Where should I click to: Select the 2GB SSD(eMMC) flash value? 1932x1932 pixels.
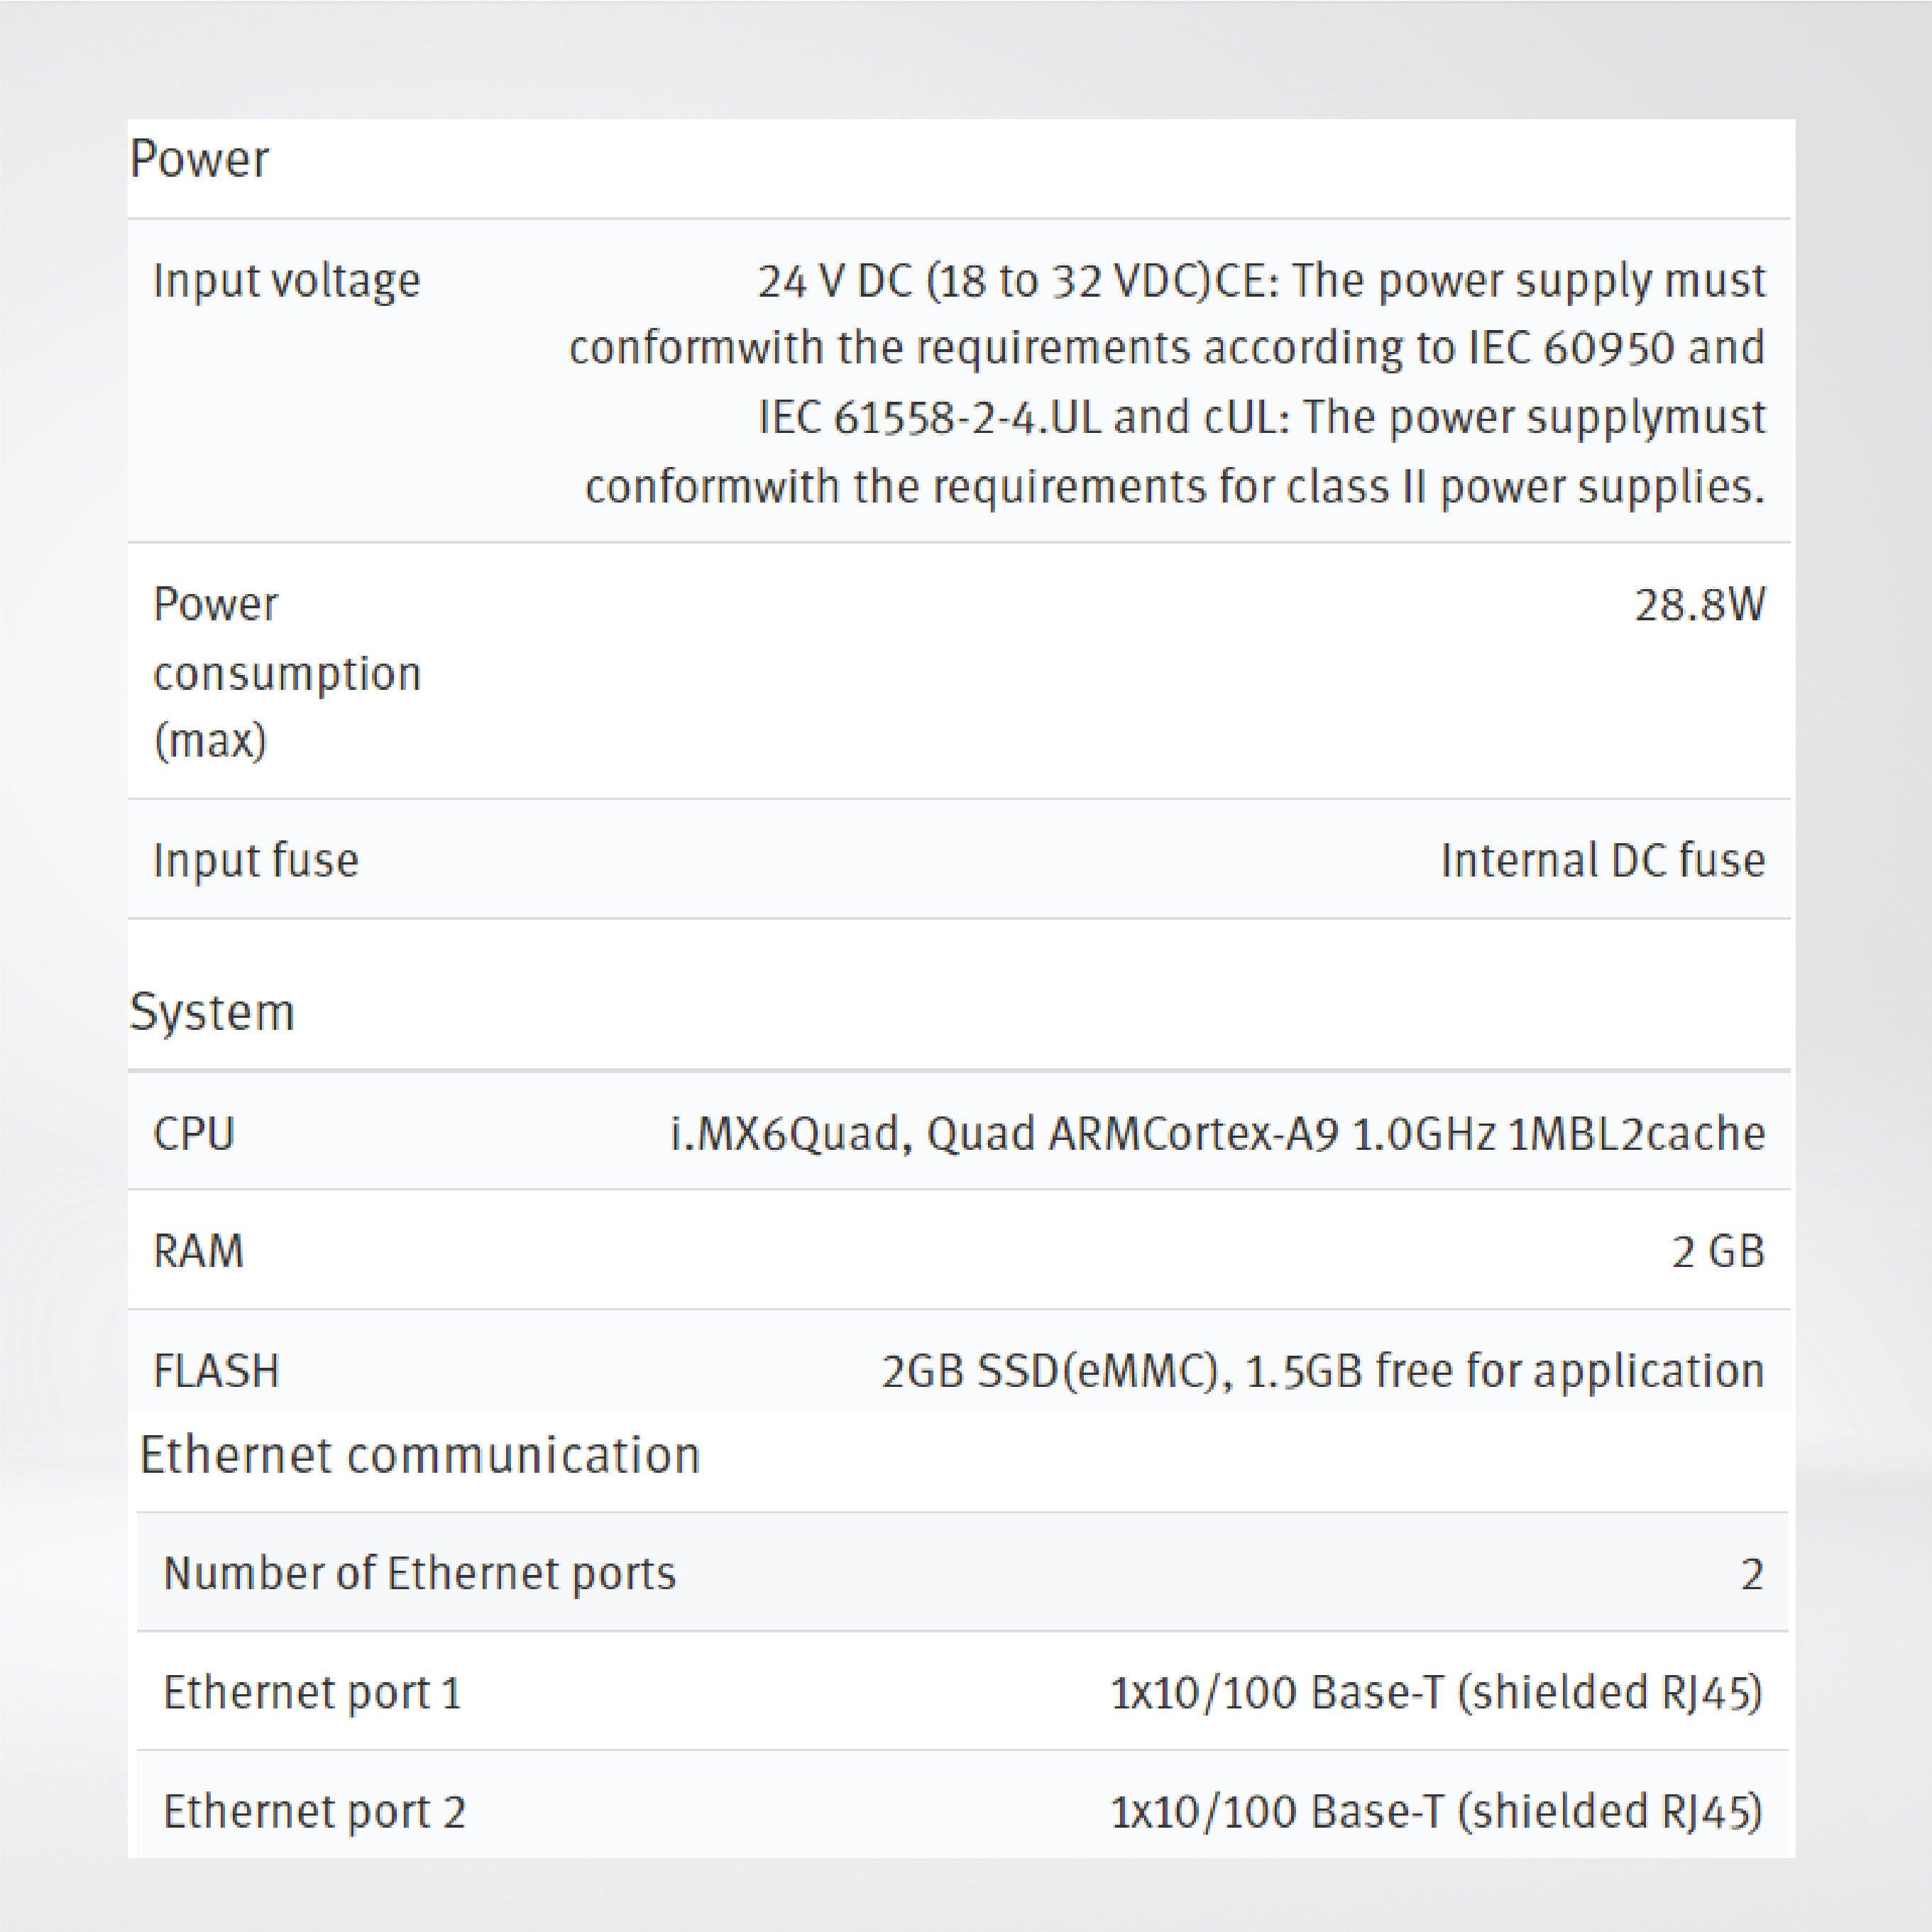1322,1371
